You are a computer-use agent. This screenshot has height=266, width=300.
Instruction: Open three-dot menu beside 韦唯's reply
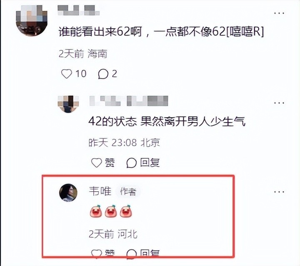(x=279, y=192)
